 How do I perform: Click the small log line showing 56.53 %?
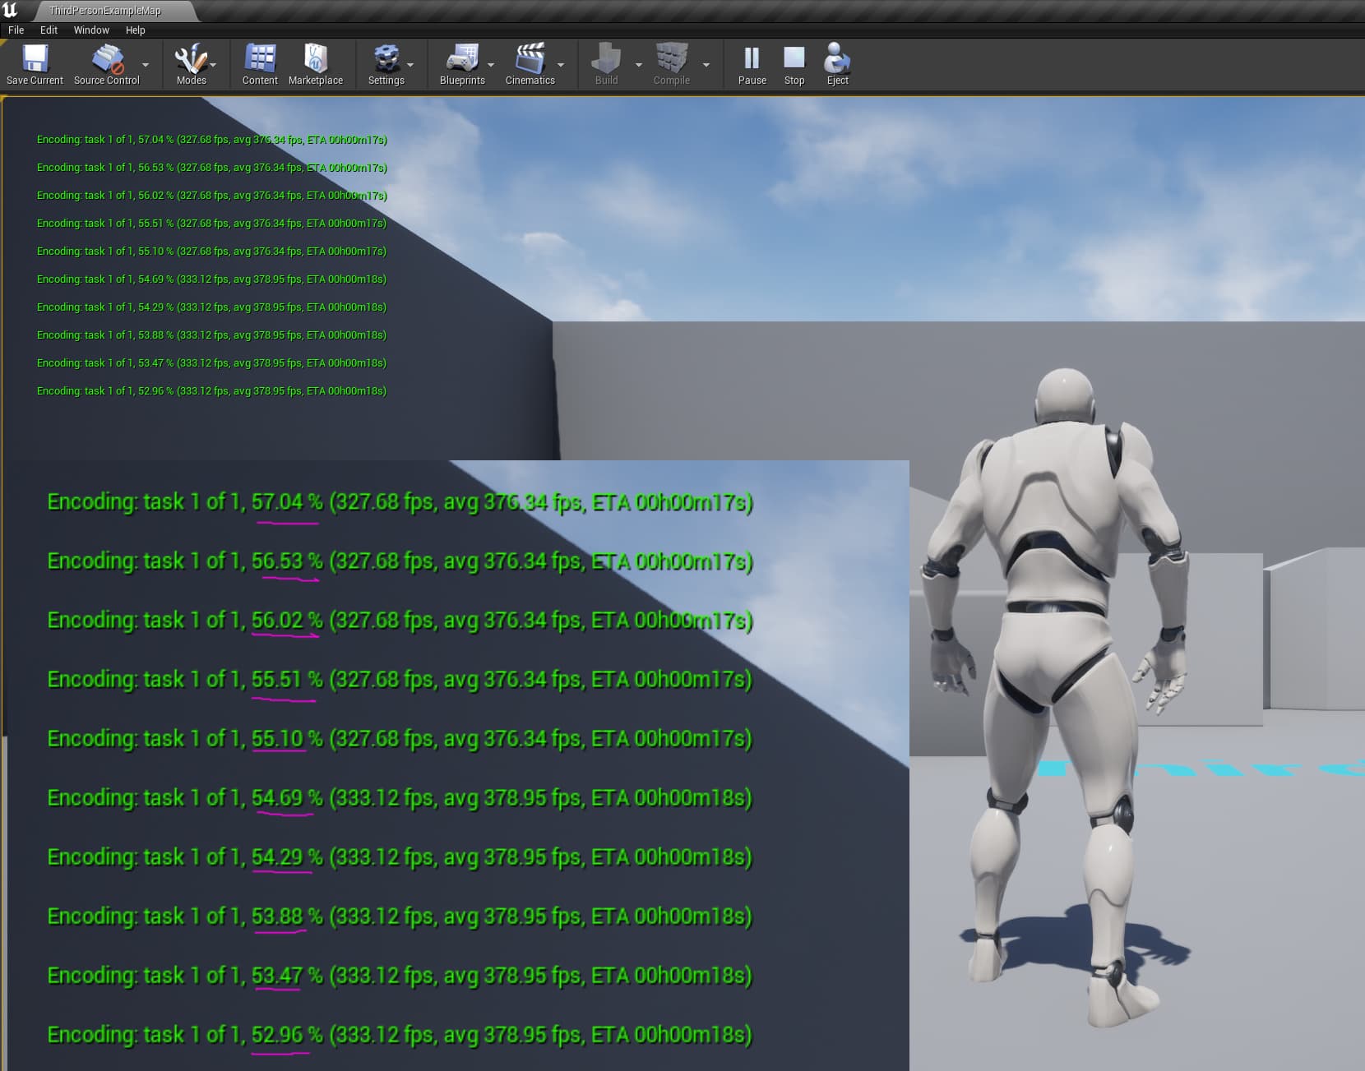pyautogui.click(x=211, y=168)
